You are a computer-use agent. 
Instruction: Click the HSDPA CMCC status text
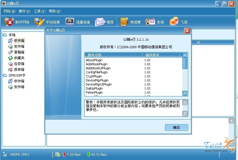[20, 155]
